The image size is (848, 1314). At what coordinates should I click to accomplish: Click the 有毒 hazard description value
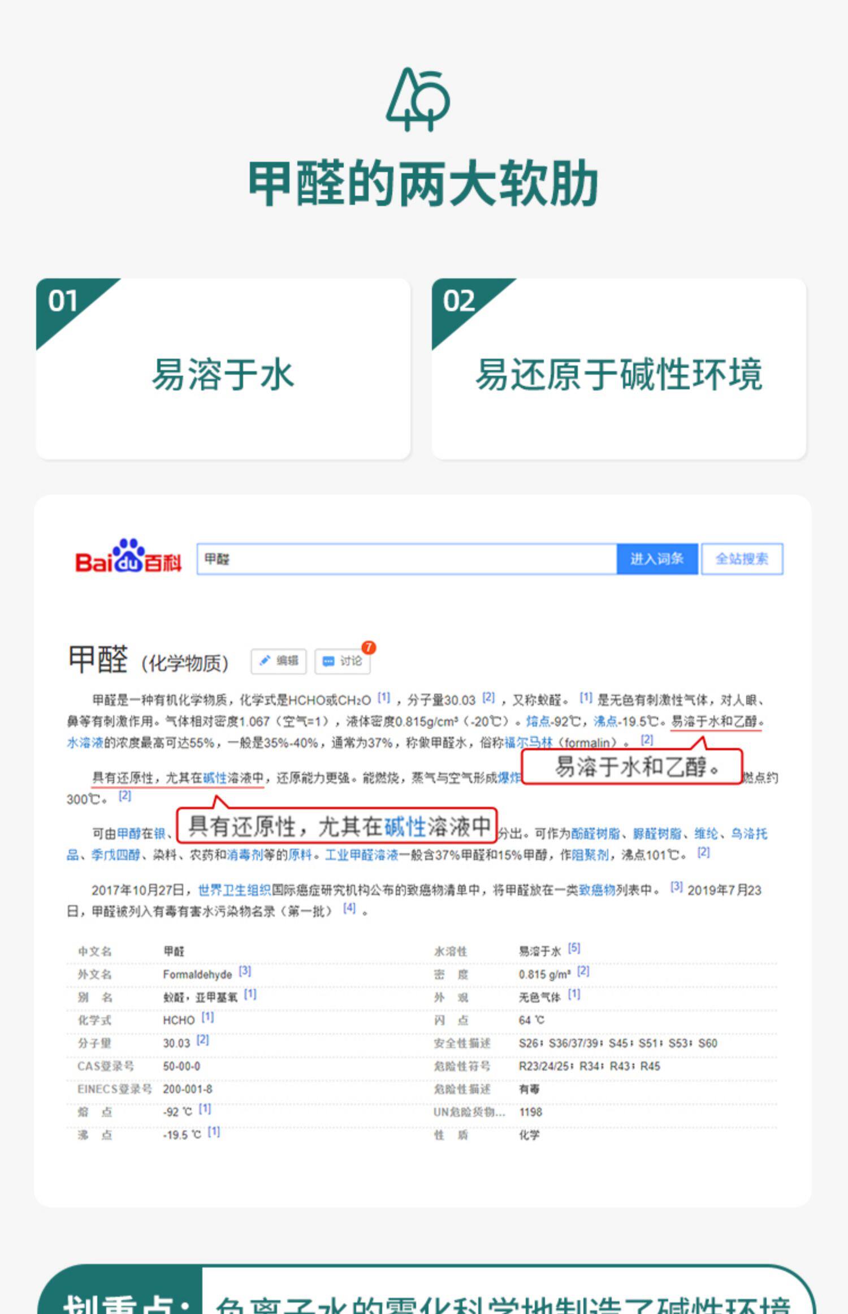point(529,1089)
